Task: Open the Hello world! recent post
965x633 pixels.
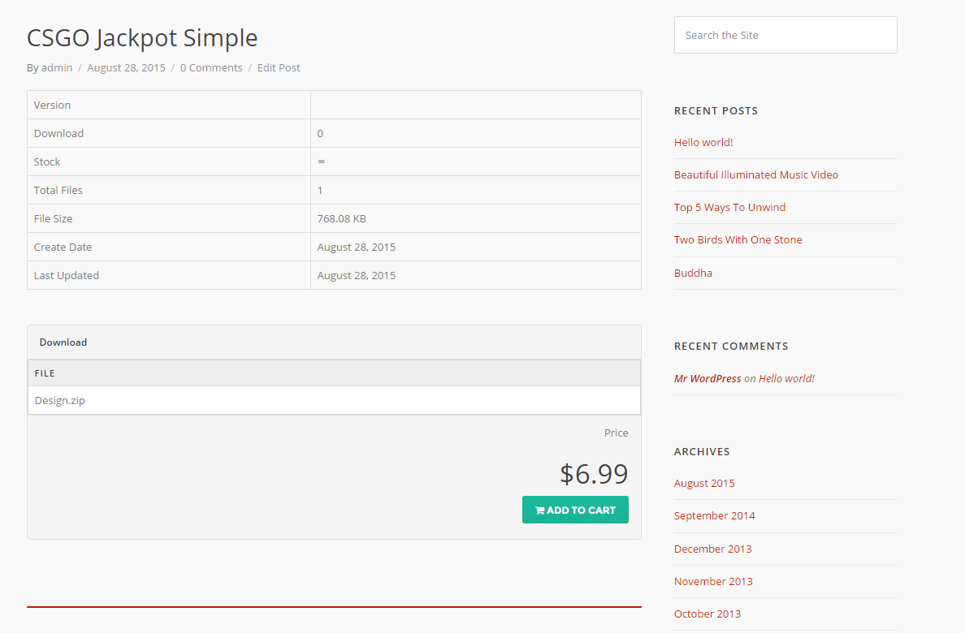Action: (703, 142)
